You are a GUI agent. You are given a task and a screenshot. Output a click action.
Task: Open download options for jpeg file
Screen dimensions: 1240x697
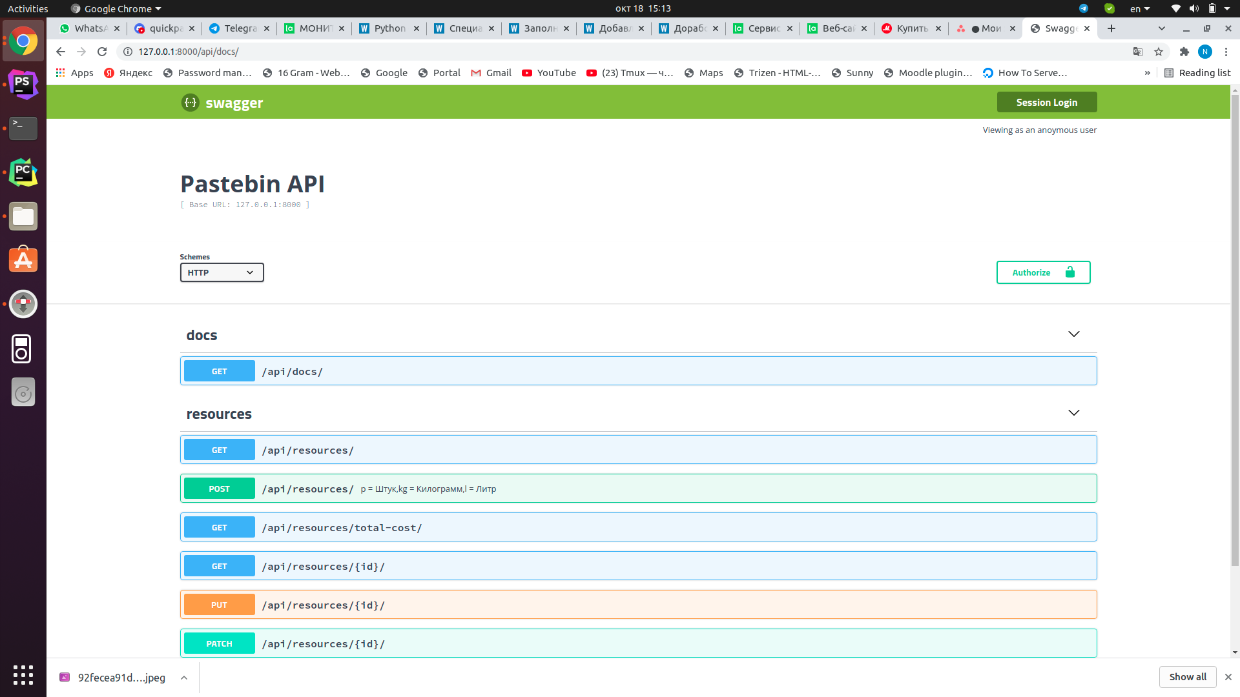click(x=184, y=678)
